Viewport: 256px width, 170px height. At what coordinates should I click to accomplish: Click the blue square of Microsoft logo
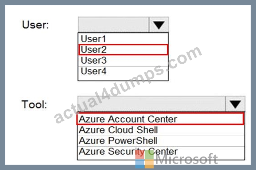140,164
